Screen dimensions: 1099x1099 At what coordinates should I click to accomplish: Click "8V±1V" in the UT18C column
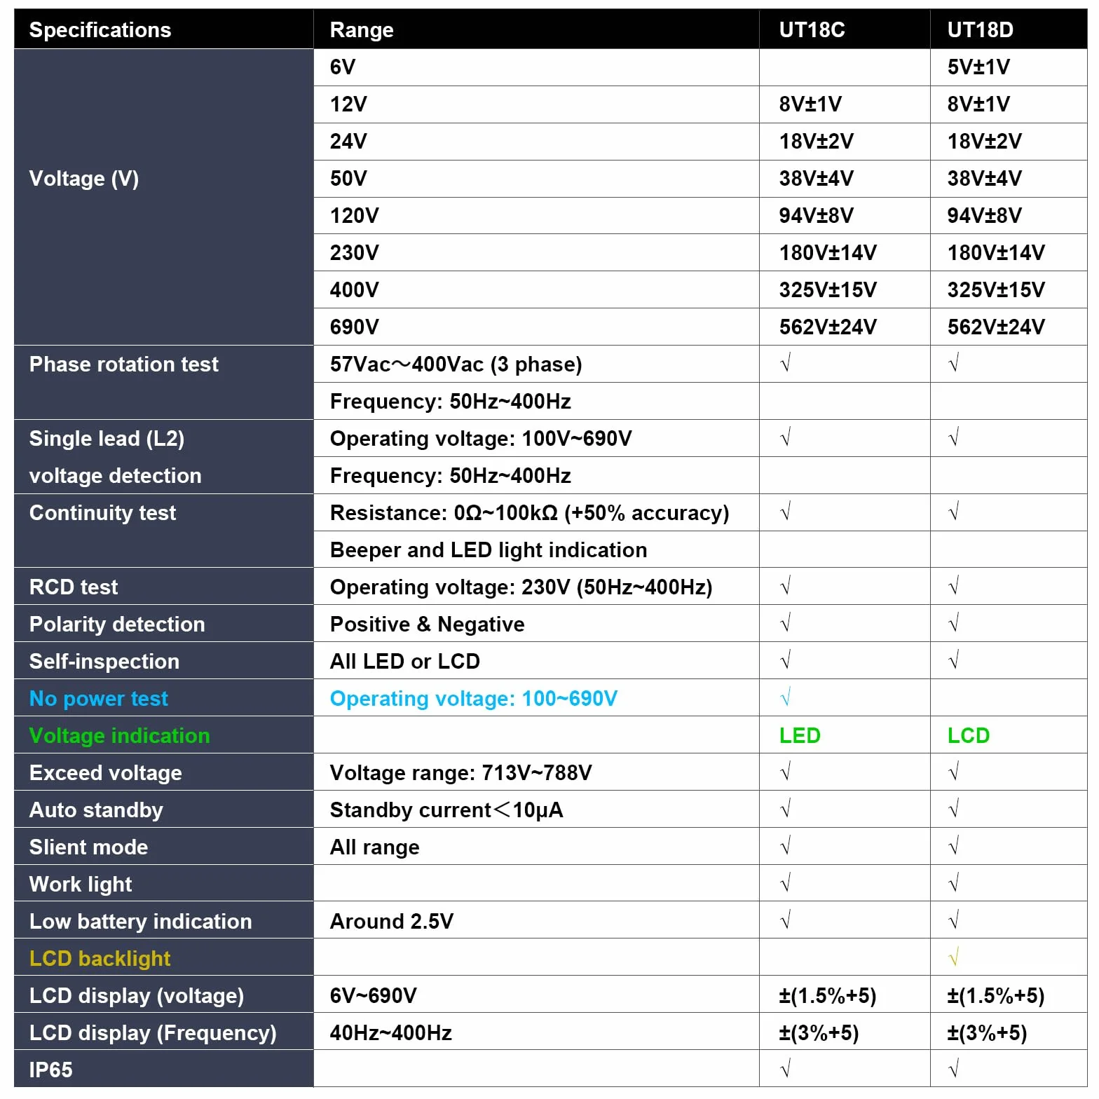(x=810, y=104)
